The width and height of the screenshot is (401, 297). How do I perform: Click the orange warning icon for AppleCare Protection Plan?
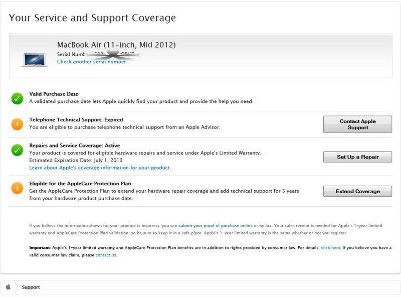click(x=18, y=188)
